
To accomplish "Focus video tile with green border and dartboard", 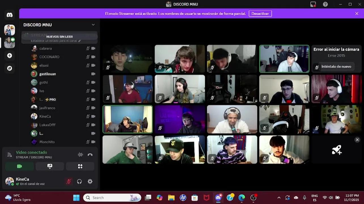I will pyautogui.click(x=284, y=59).
